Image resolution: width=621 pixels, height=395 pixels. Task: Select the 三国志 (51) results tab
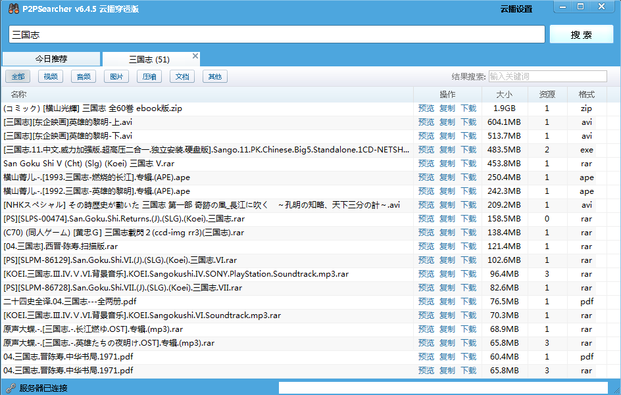click(x=149, y=60)
